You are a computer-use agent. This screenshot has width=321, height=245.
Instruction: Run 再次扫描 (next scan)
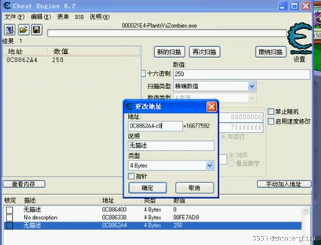[x=205, y=52]
